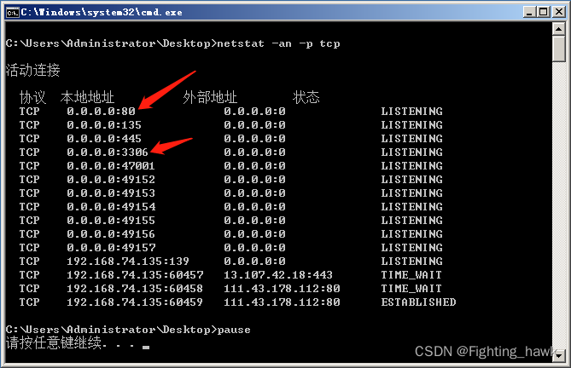This screenshot has height=368, width=571.
Task: Click the column header 状态
Action: click(306, 97)
